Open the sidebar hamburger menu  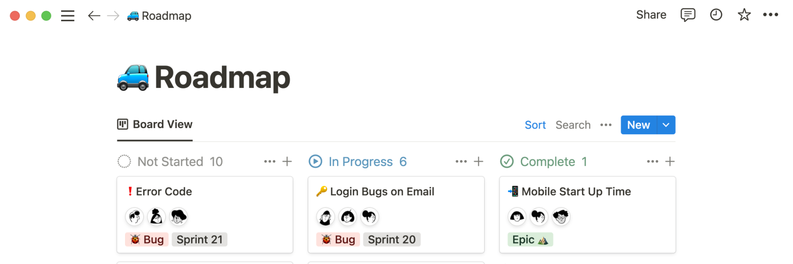tap(68, 16)
